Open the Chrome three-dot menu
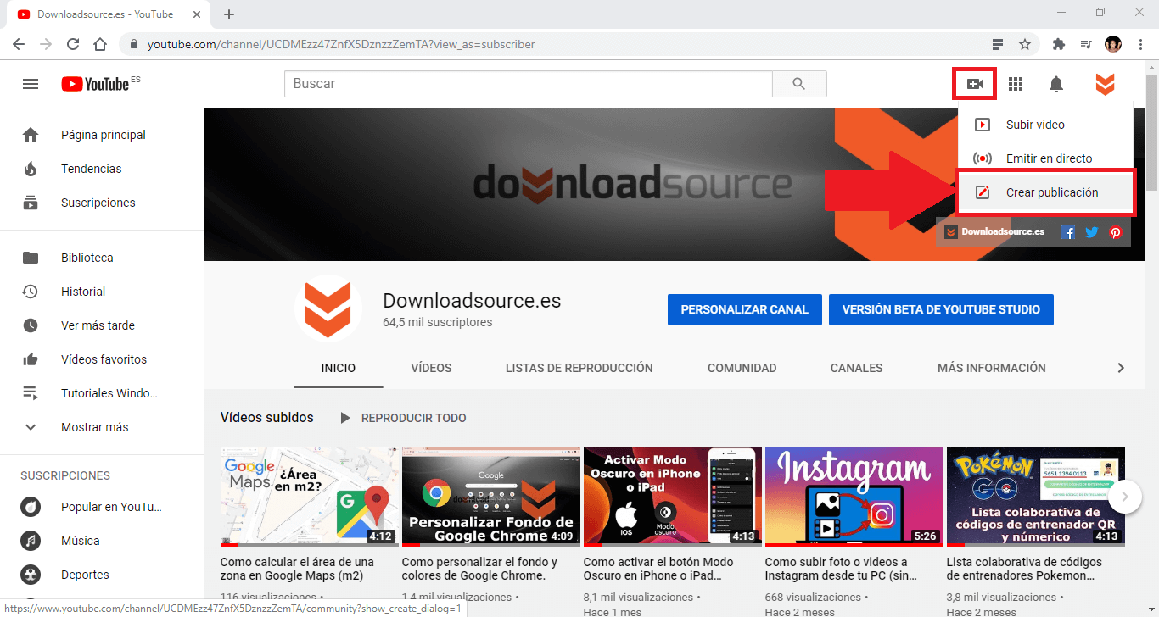This screenshot has width=1159, height=617. (x=1139, y=44)
